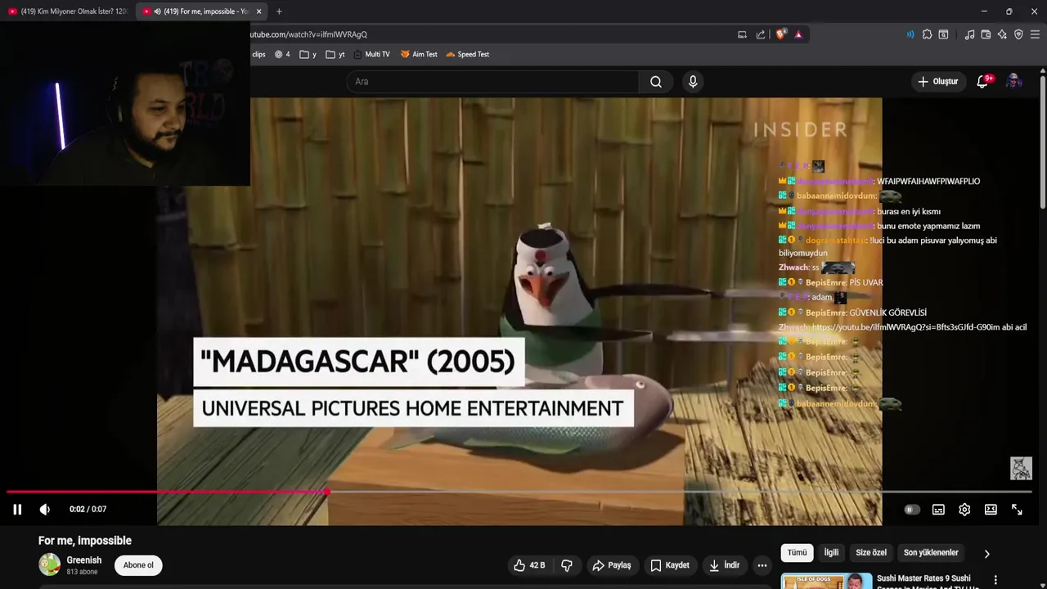Click the blue sound-wave extension icon
Image resolution: width=1047 pixels, height=589 pixels.
tap(910, 34)
